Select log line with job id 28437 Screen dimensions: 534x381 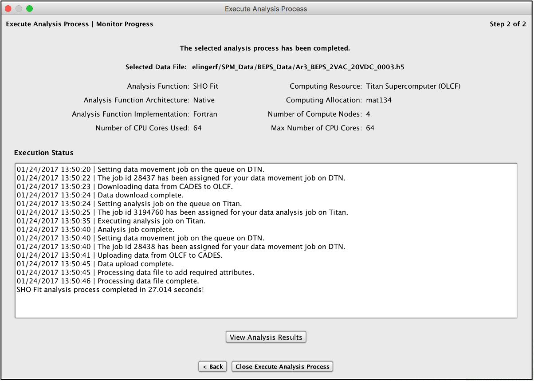coord(181,178)
